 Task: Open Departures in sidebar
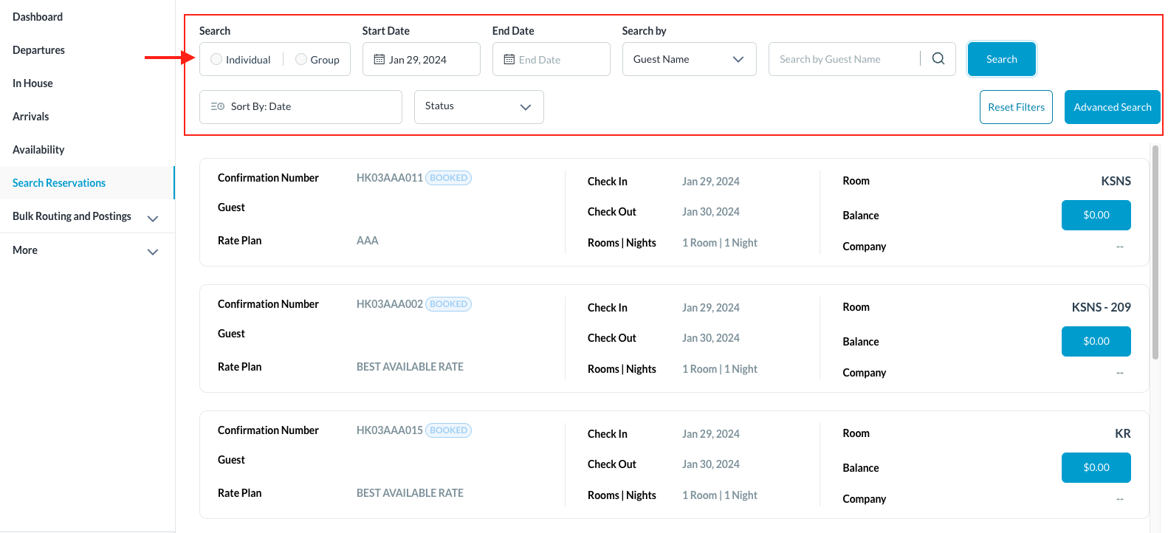click(38, 49)
